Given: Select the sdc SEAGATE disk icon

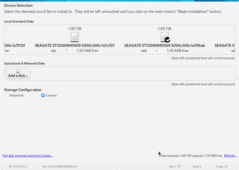Looking at the screenshot, I should tap(75, 37).
